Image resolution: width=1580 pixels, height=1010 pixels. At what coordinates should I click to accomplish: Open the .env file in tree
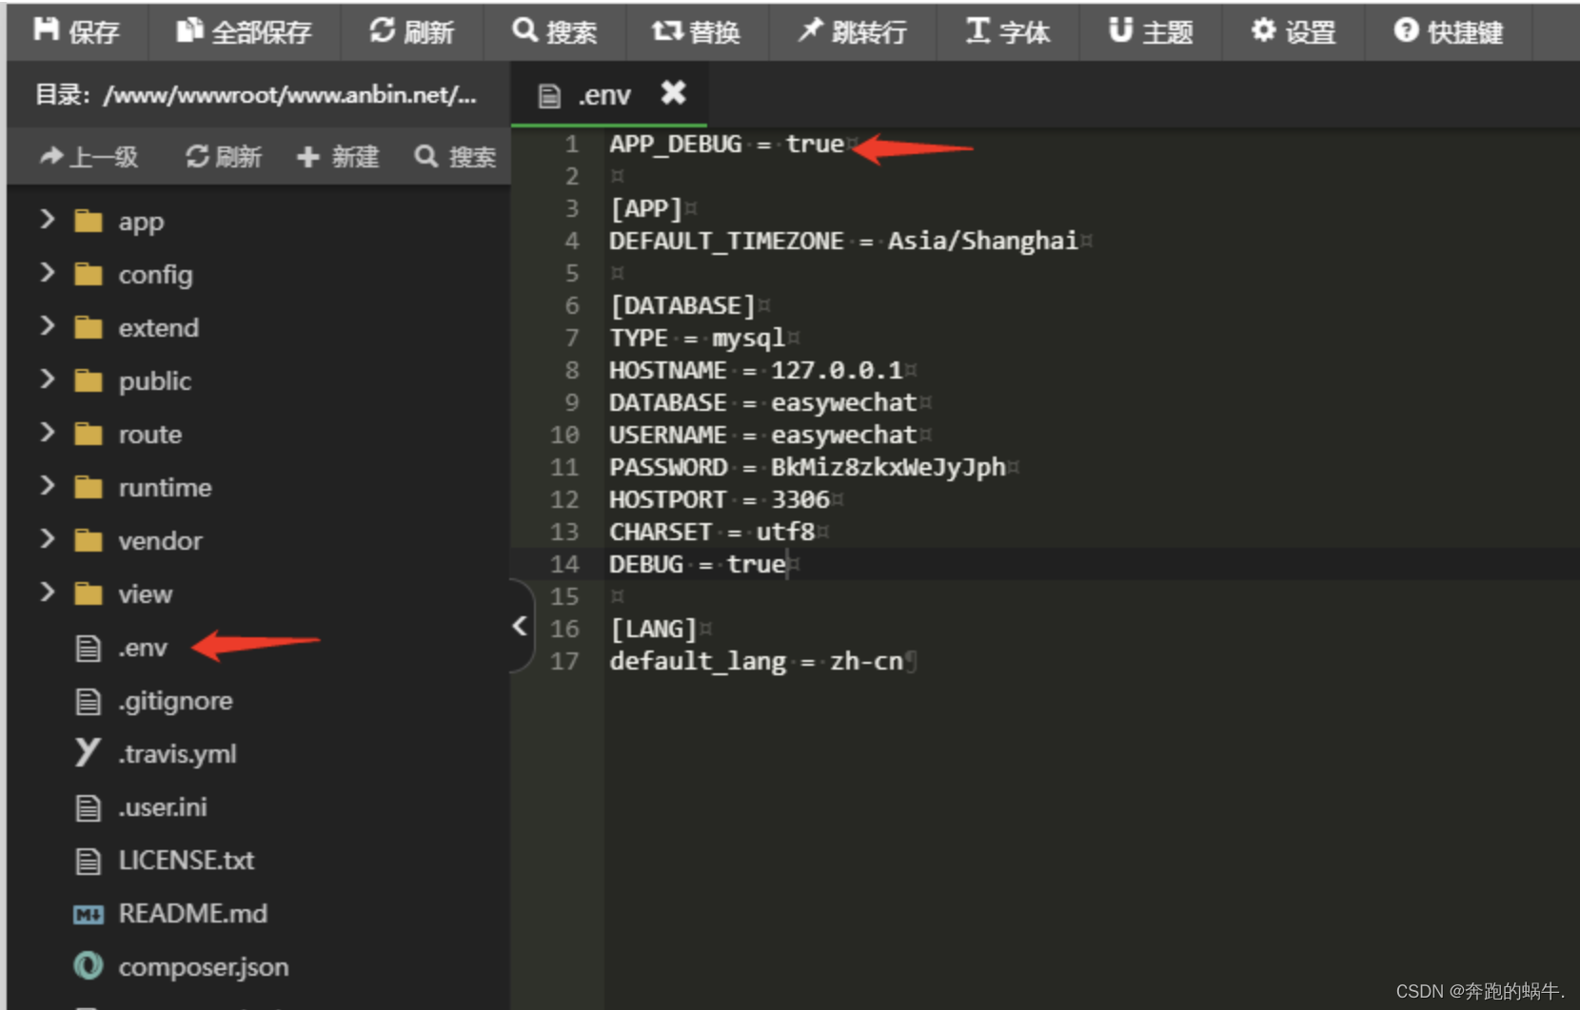(x=143, y=648)
